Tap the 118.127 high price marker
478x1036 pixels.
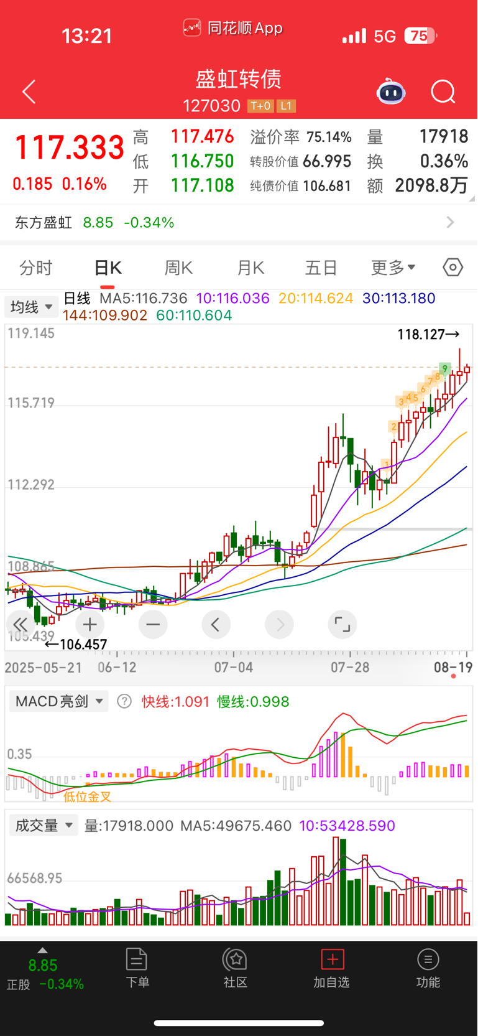pyautogui.click(x=429, y=335)
